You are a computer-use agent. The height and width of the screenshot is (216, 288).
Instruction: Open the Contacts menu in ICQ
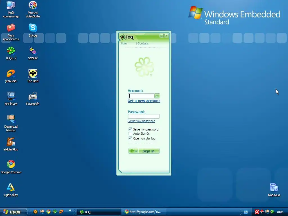143,44
